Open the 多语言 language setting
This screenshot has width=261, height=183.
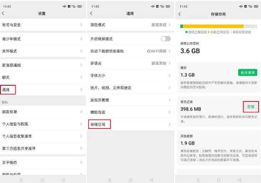[130, 63]
